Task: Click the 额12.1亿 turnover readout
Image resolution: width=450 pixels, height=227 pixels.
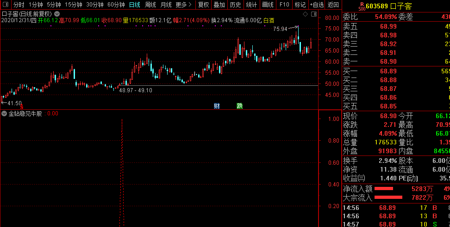Action: click(160, 20)
